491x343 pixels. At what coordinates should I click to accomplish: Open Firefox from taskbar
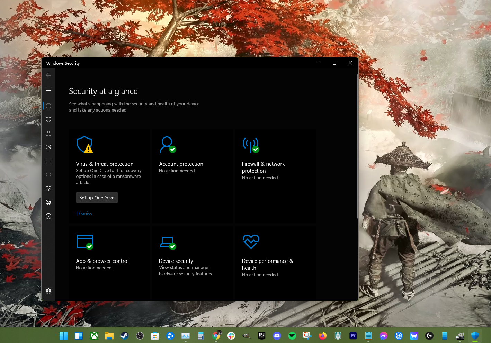point(323,335)
